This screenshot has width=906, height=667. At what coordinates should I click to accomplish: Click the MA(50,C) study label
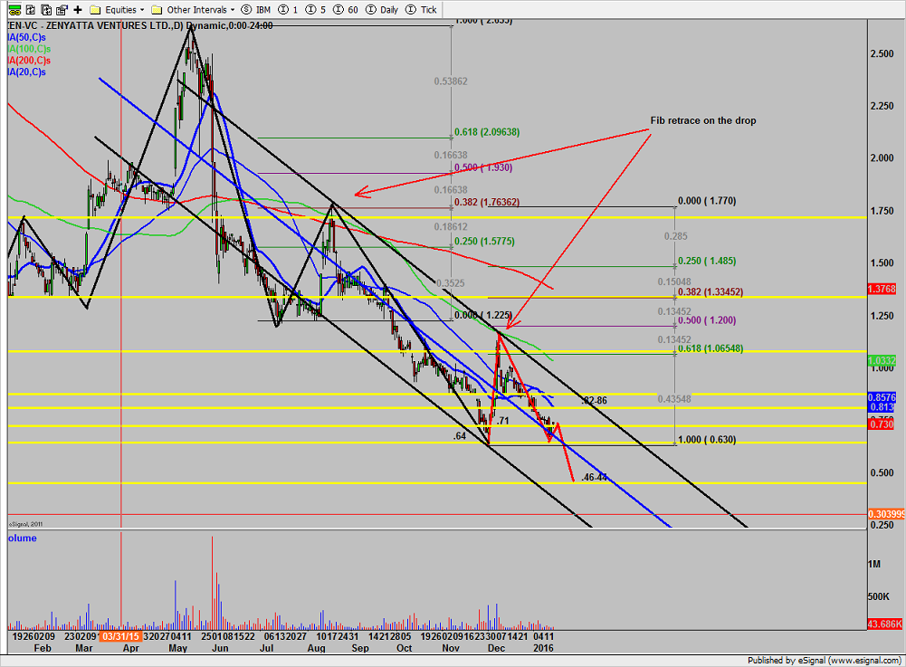[24, 38]
